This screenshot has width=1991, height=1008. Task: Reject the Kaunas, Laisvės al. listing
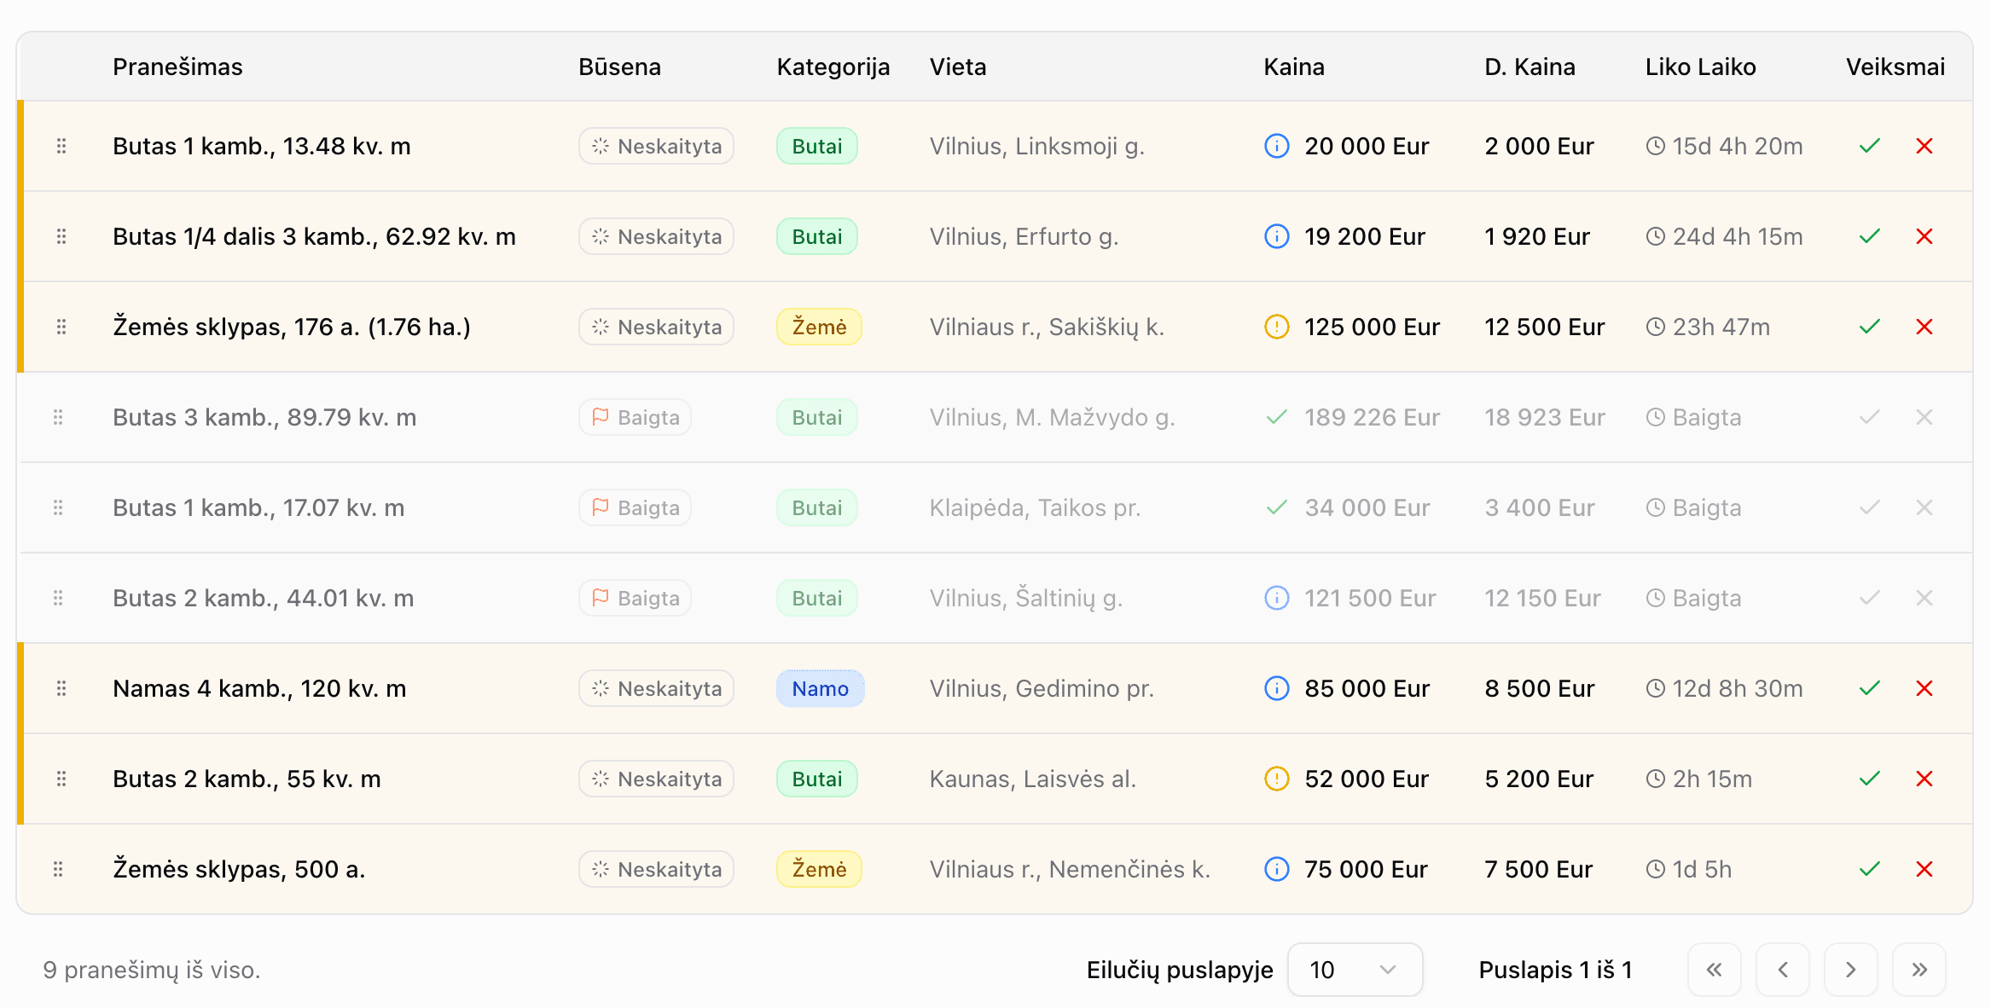pyautogui.click(x=1924, y=779)
